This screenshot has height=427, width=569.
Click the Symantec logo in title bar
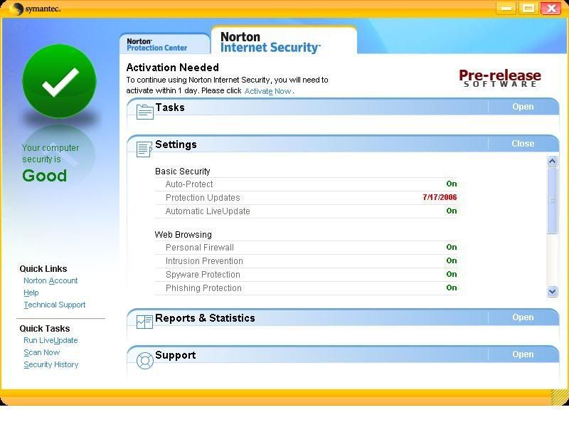coord(36,9)
